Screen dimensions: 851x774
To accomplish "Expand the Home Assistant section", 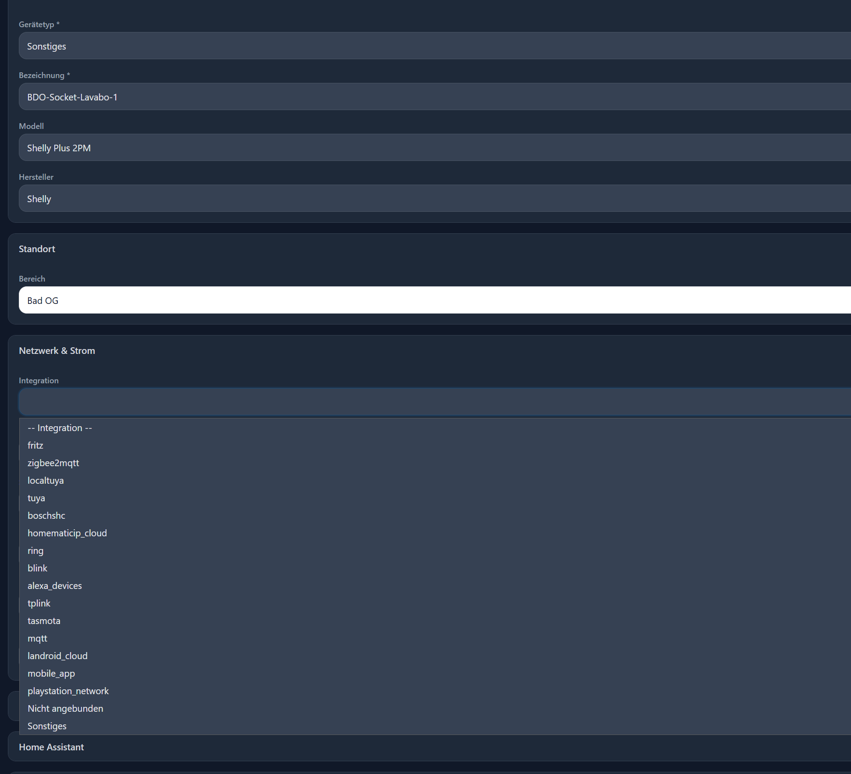I will [52, 747].
